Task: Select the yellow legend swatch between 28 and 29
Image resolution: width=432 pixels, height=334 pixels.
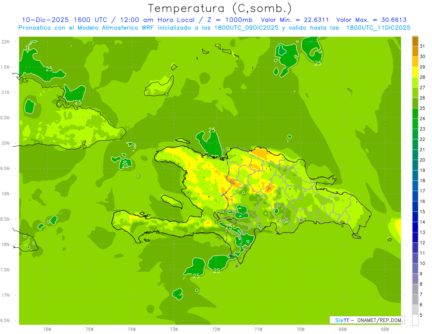Action: pyautogui.click(x=415, y=72)
